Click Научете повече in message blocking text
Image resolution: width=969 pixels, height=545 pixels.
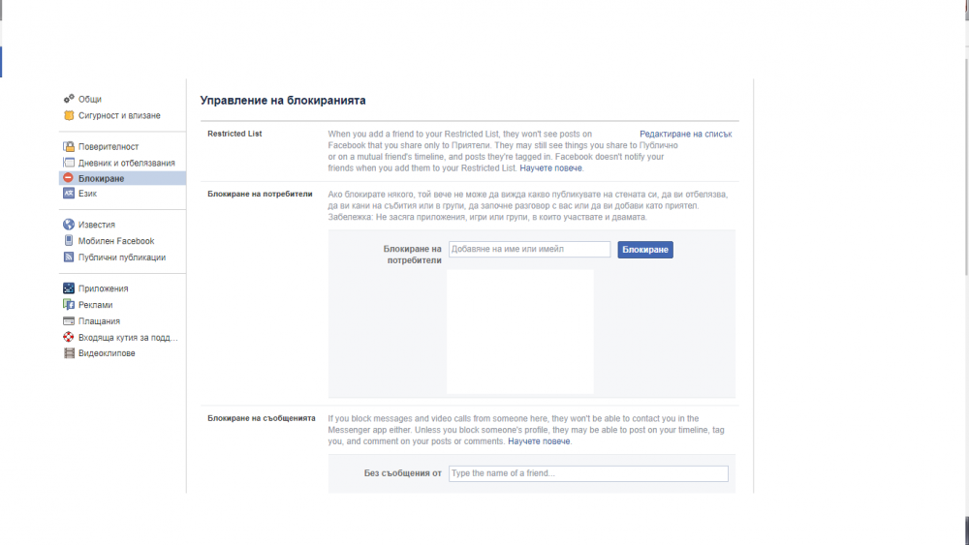539,441
